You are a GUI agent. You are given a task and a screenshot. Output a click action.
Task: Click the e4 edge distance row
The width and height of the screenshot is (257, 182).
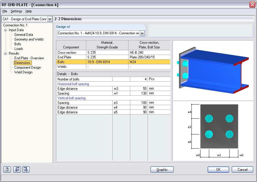(113, 107)
